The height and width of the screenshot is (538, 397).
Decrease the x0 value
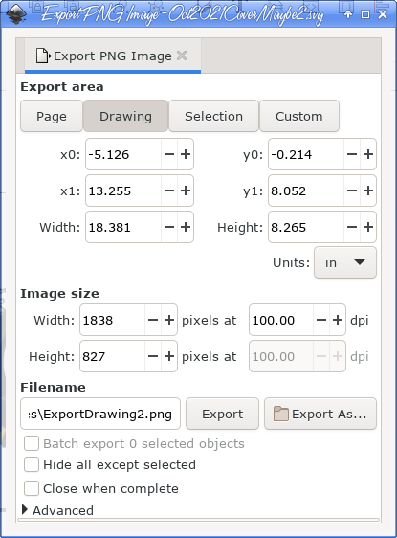pyautogui.click(x=169, y=154)
